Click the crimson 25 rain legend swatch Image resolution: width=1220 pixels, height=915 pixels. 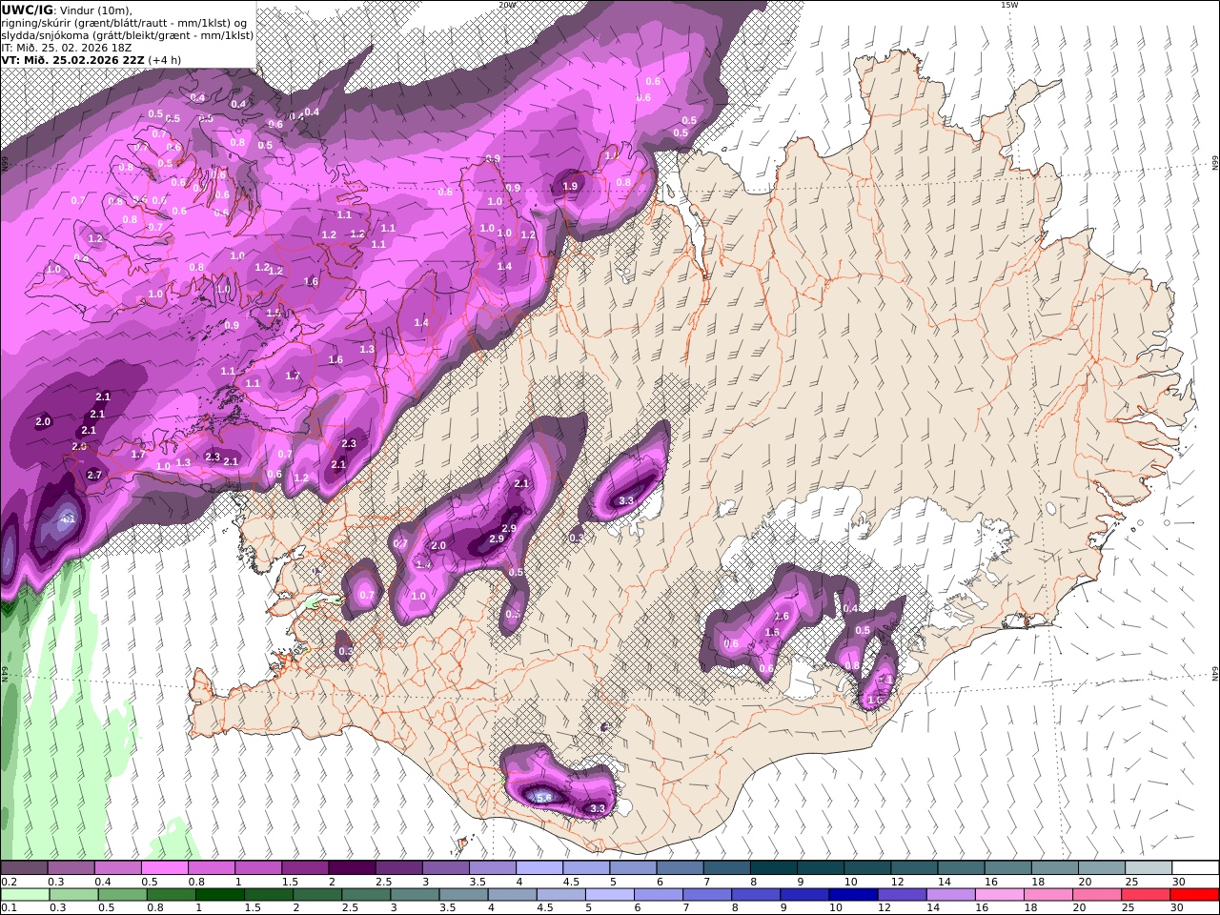[x=1146, y=895]
